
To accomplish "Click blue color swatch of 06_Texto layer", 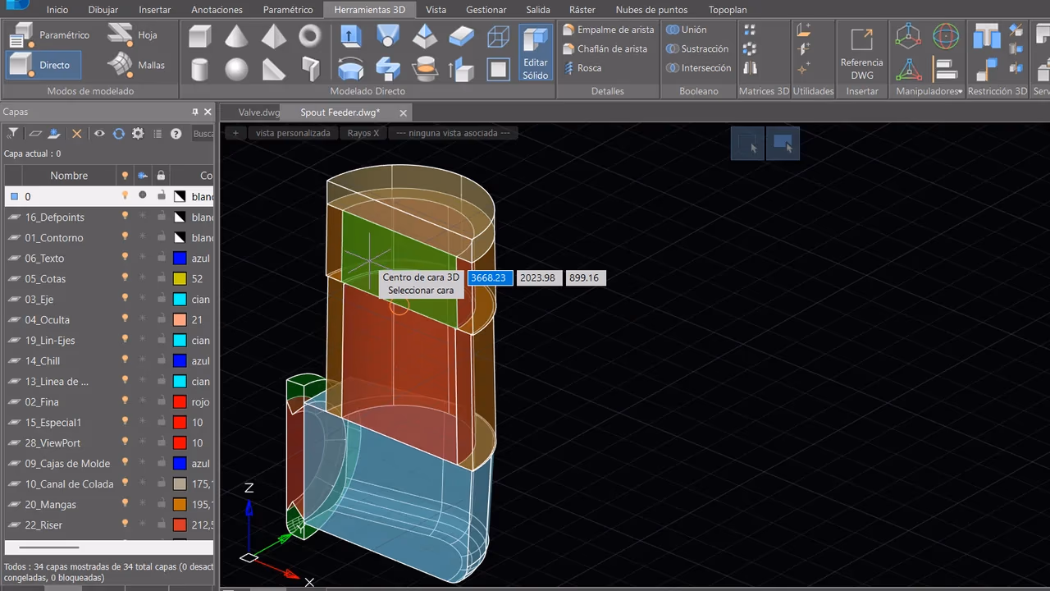I will pyautogui.click(x=180, y=258).
